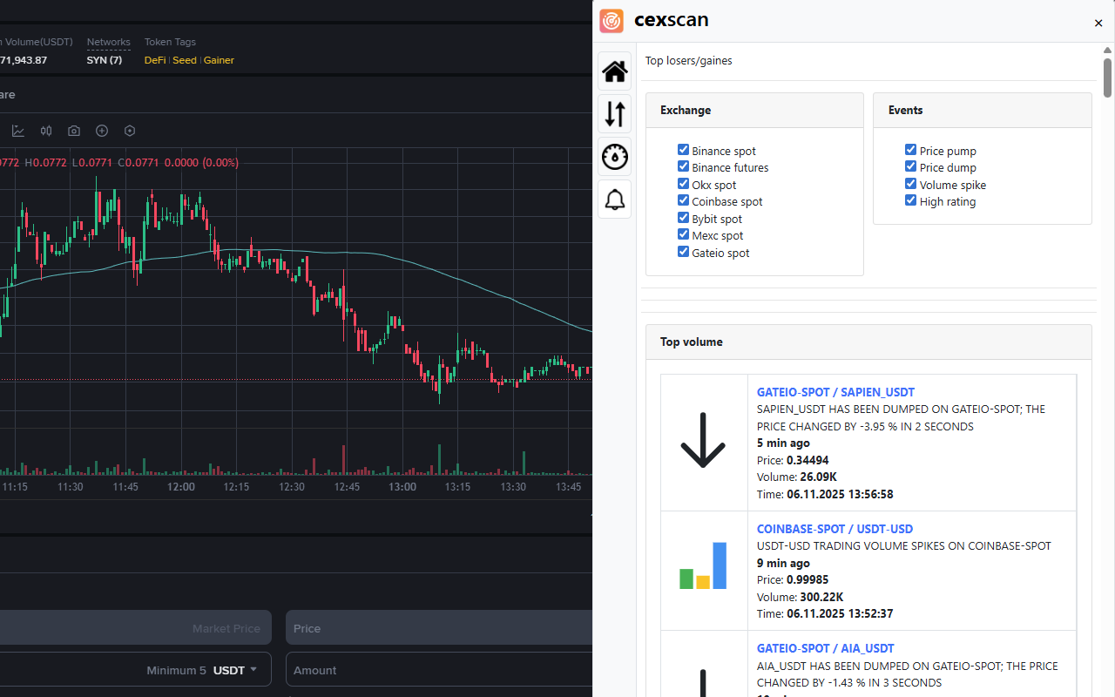
Task: Click the Volume 300.22K text
Action: tap(800, 597)
